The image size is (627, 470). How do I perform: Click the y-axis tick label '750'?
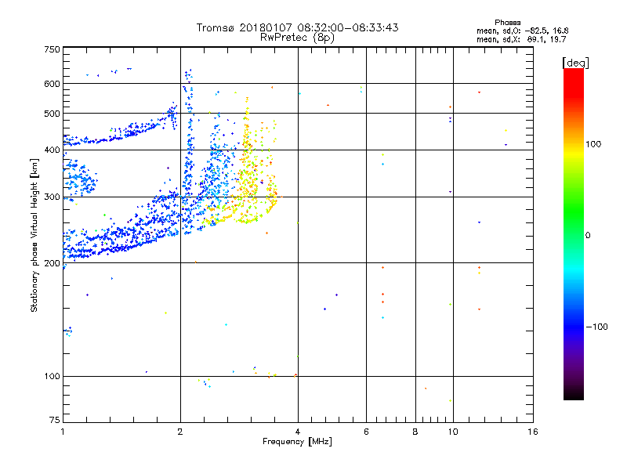pos(52,49)
